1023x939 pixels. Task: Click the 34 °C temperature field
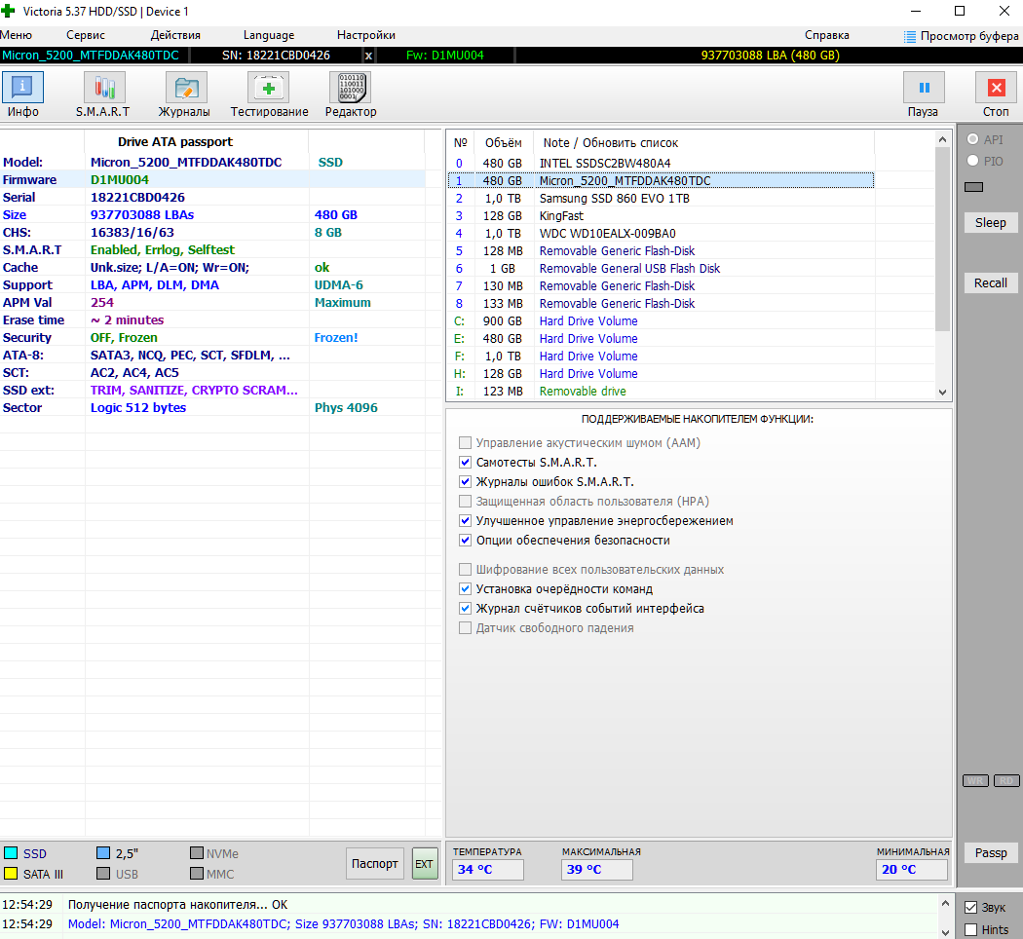(x=489, y=870)
